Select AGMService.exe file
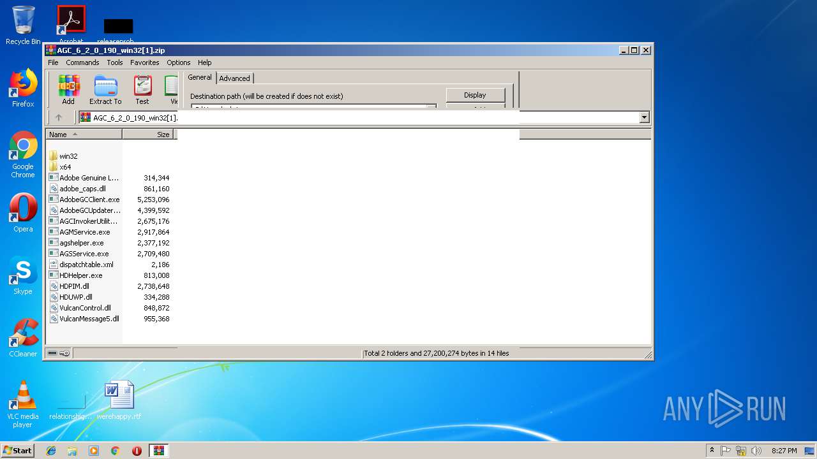 pos(84,232)
